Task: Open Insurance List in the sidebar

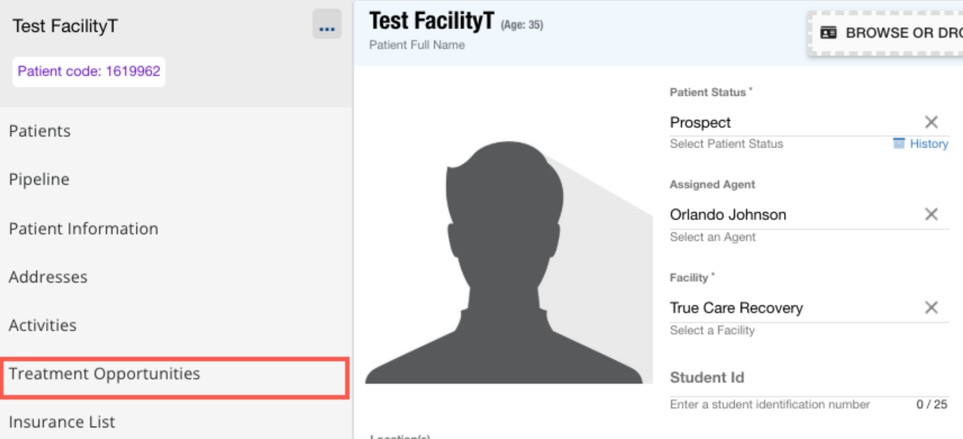Action: pyautogui.click(x=62, y=422)
